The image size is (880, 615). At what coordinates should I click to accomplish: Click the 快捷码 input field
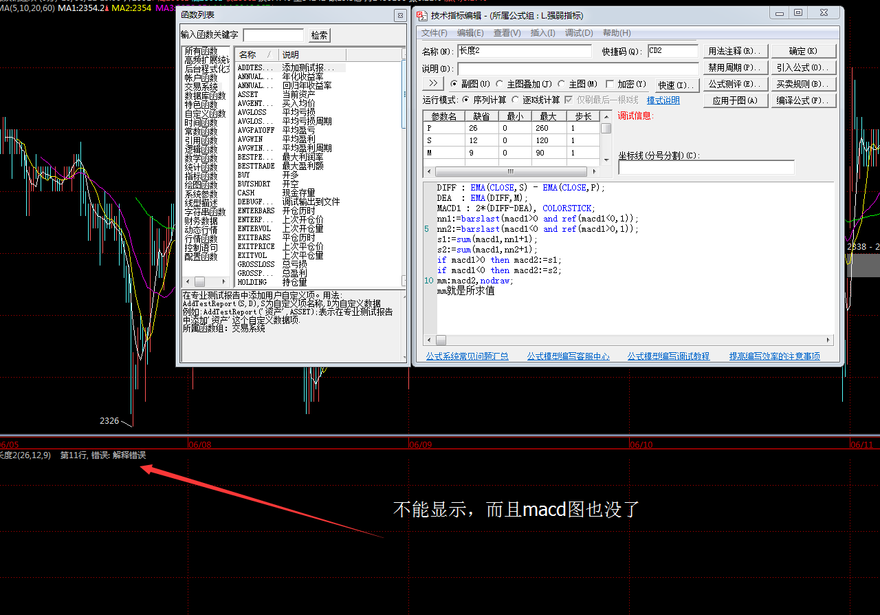click(673, 51)
